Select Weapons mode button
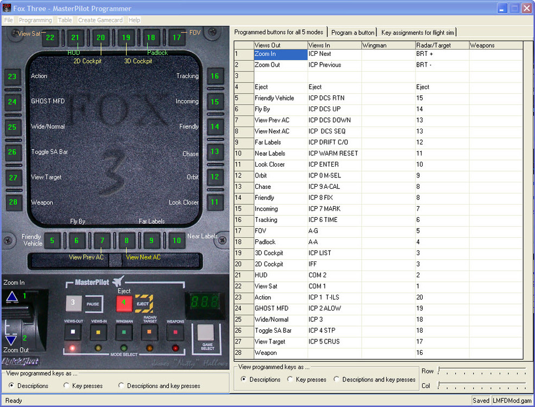The width and height of the screenshot is (535, 407). (x=175, y=332)
